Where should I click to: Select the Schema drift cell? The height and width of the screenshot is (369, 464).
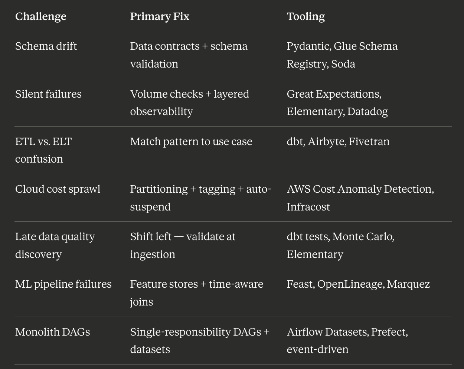point(46,46)
